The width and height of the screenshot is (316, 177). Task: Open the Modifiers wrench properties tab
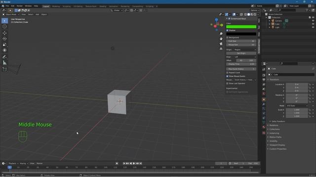point(264,104)
